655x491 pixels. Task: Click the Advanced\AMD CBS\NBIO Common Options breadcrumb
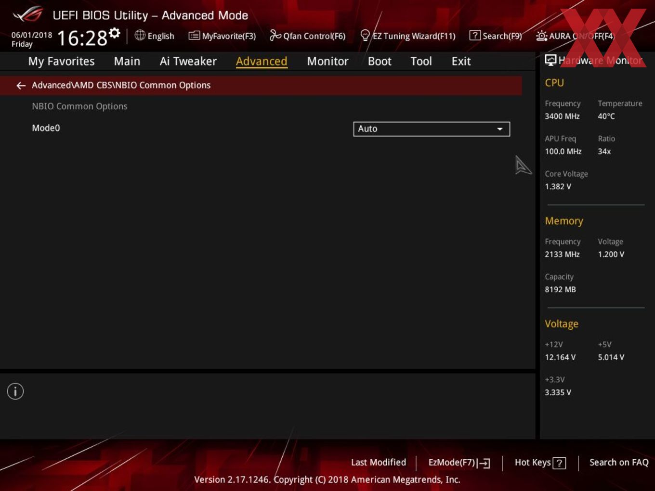(x=121, y=85)
